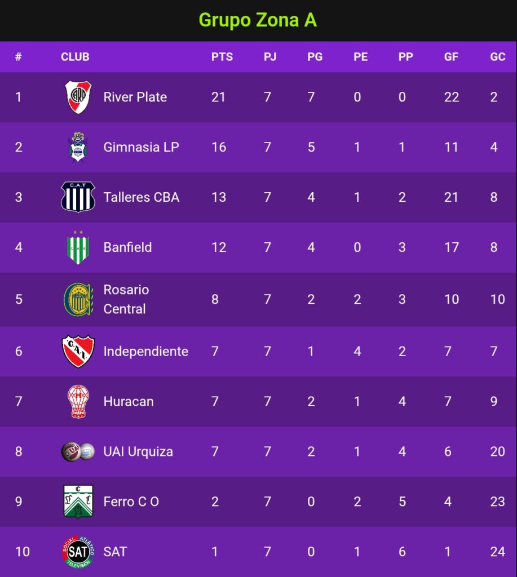Click the Talleres CBA striped crest
Image resolution: width=517 pixels, height=577 pixels.
pyautogui.click(x=78, y=197)
